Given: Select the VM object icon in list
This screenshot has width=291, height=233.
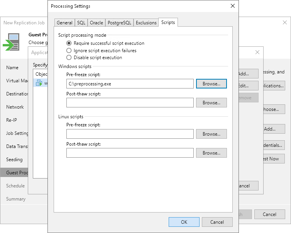Looking at the screenshot, I should pos(39,83).
